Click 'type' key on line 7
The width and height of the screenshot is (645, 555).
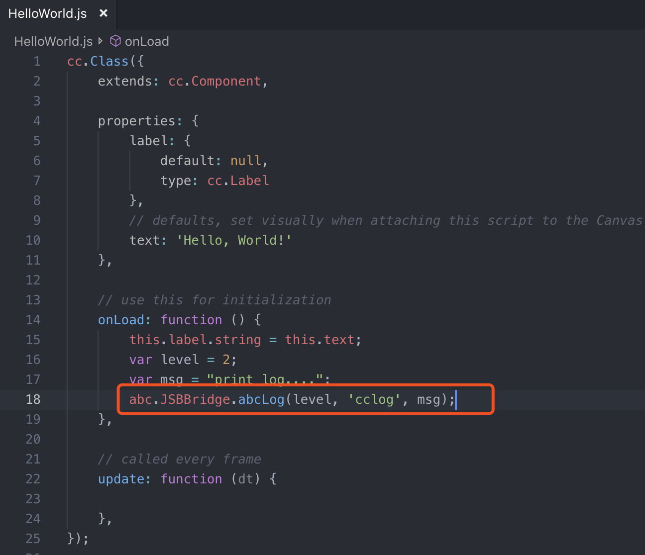[176, 181]
